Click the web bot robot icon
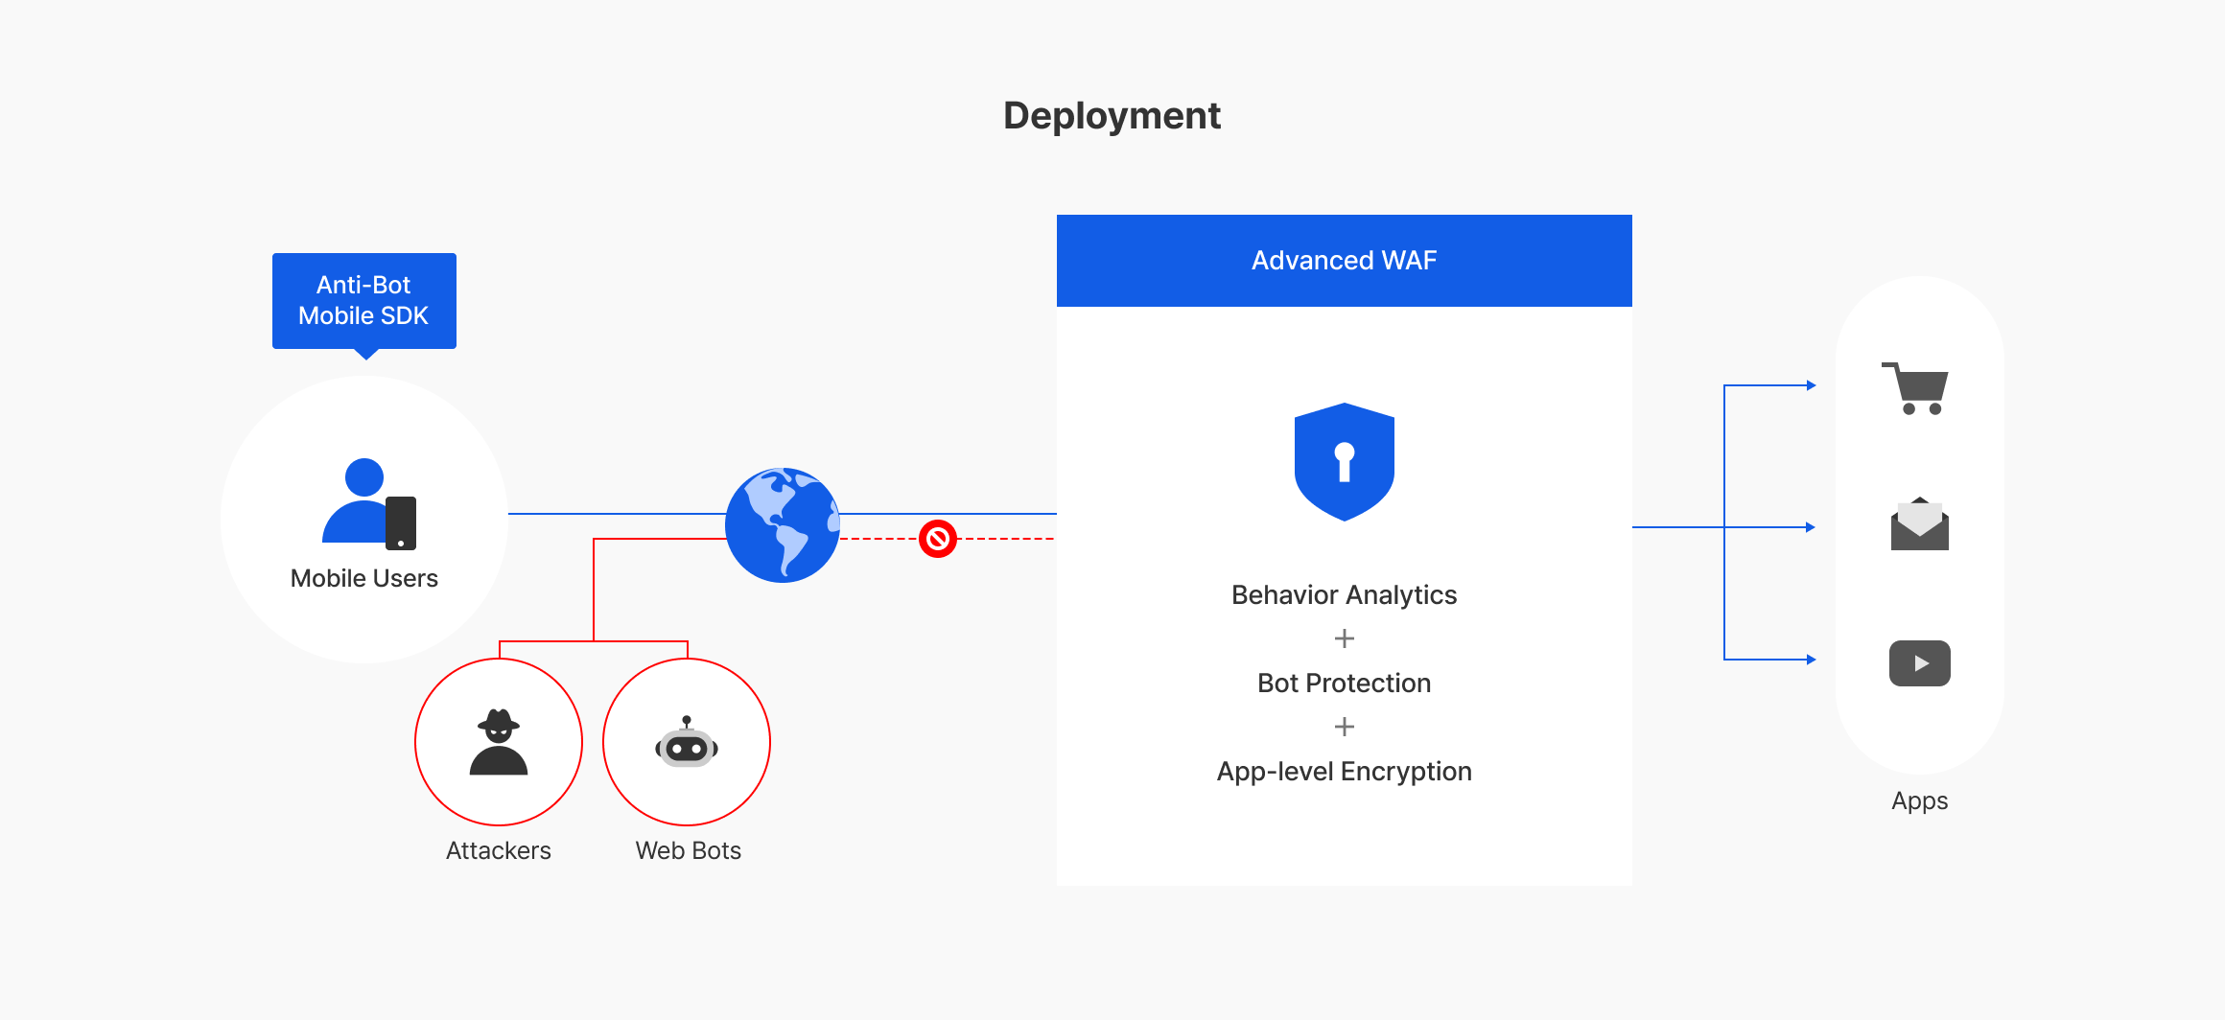Image resolution: width=2225 pixels, height=1020 pixels. (687, 743)
